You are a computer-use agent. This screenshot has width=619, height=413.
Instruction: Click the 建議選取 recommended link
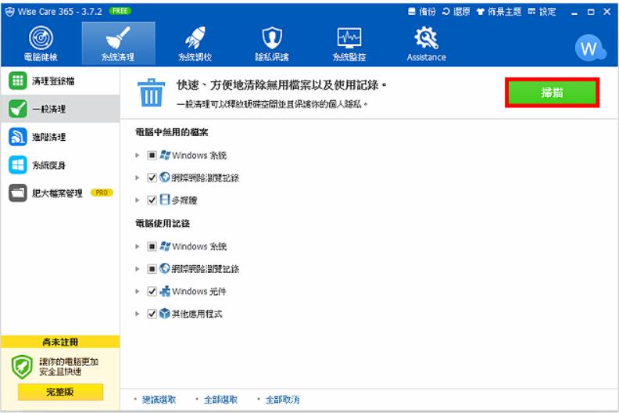[159, 400]
